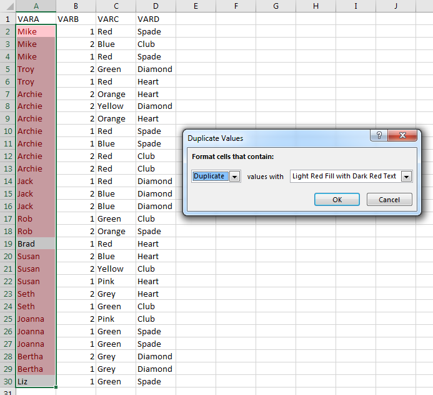Select column B header

(76, 6)
